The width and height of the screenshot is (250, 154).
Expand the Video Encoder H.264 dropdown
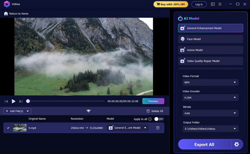coord(210,98)
